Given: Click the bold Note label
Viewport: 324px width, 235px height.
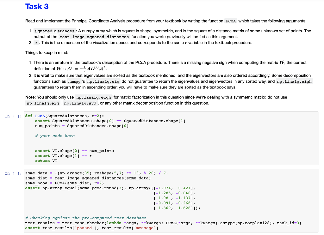Looking at the screenshot, I should (x=29, y=97).
